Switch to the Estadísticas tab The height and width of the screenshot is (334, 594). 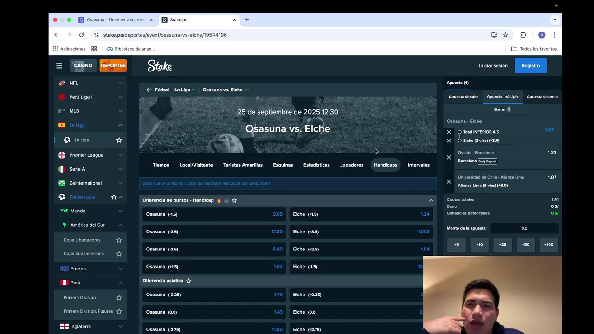pyautogui.click(x=316, y=165)
